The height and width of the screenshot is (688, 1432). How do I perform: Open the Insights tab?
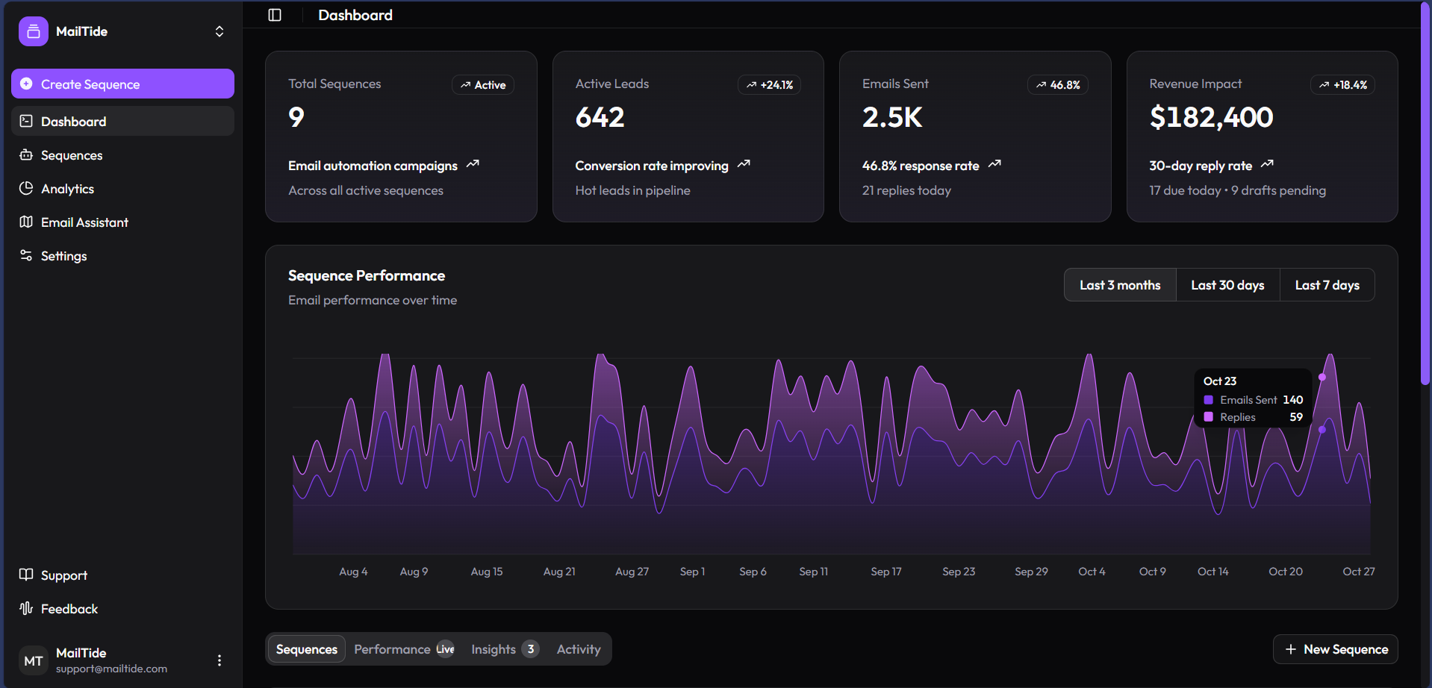point(504,649)
